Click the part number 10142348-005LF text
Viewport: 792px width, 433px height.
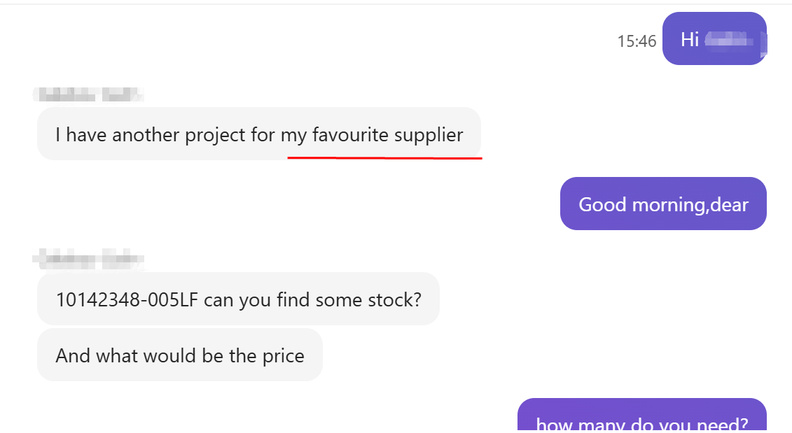coord(127,299)
